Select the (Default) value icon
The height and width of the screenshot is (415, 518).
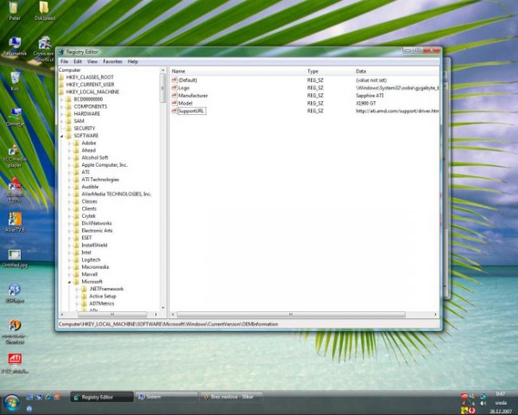174,80
